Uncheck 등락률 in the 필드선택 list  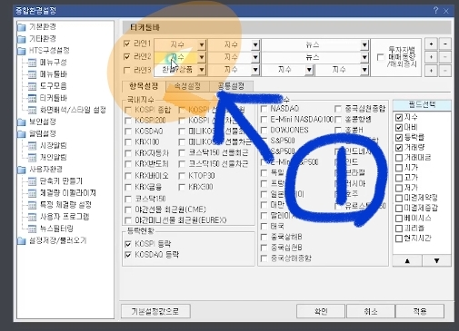tap(399, 138)
